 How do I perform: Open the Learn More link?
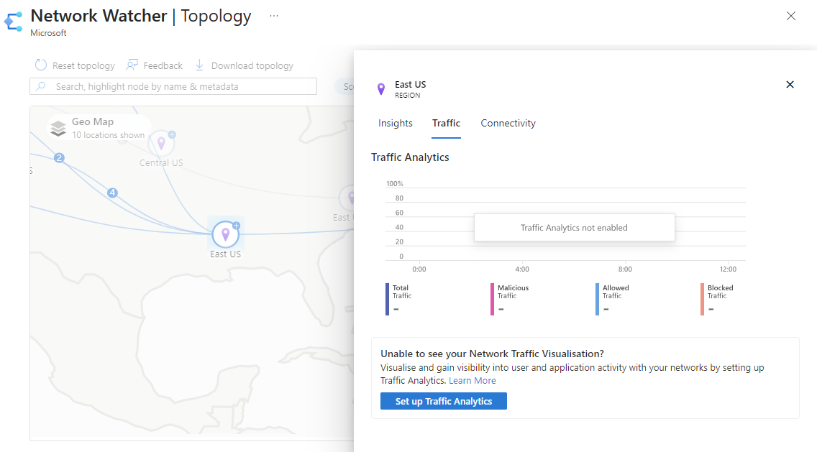pos(473,381)
